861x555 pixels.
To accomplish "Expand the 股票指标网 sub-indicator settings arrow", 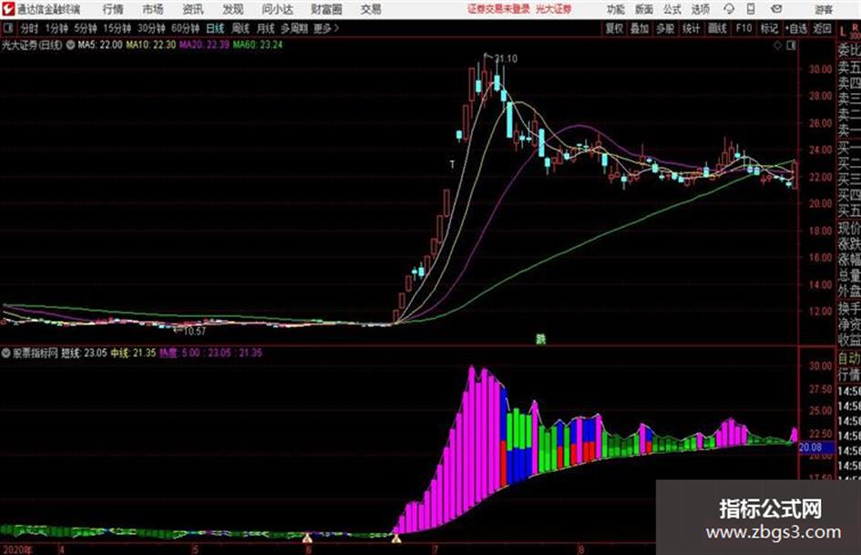I will (x=6, y=353).
